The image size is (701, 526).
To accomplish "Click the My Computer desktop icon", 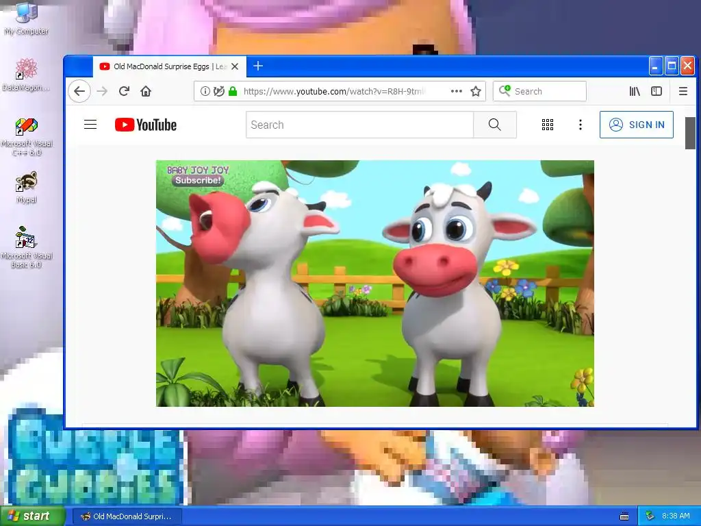I will tap(27, 18).
